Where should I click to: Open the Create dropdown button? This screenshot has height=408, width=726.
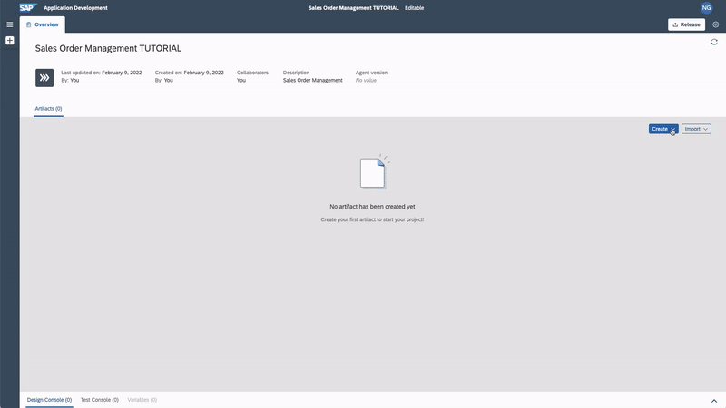tap(663, 129)
